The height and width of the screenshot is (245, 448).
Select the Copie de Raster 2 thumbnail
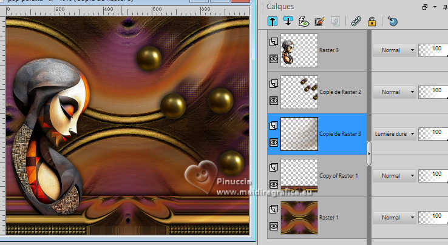299,92
